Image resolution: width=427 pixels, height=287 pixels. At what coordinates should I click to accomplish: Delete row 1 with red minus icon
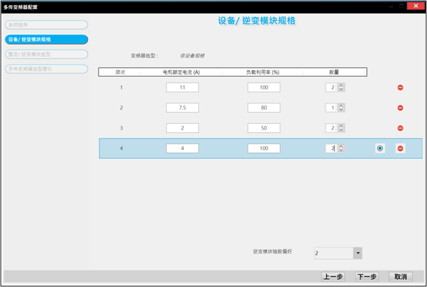point(401,88)
